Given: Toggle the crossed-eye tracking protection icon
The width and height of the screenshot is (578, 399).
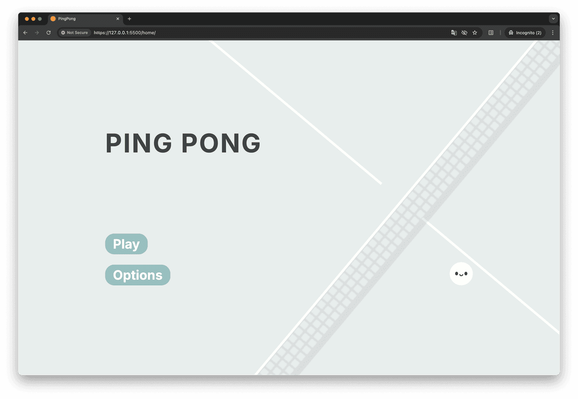Looking at the screenshot, I should tap(464, 33).
